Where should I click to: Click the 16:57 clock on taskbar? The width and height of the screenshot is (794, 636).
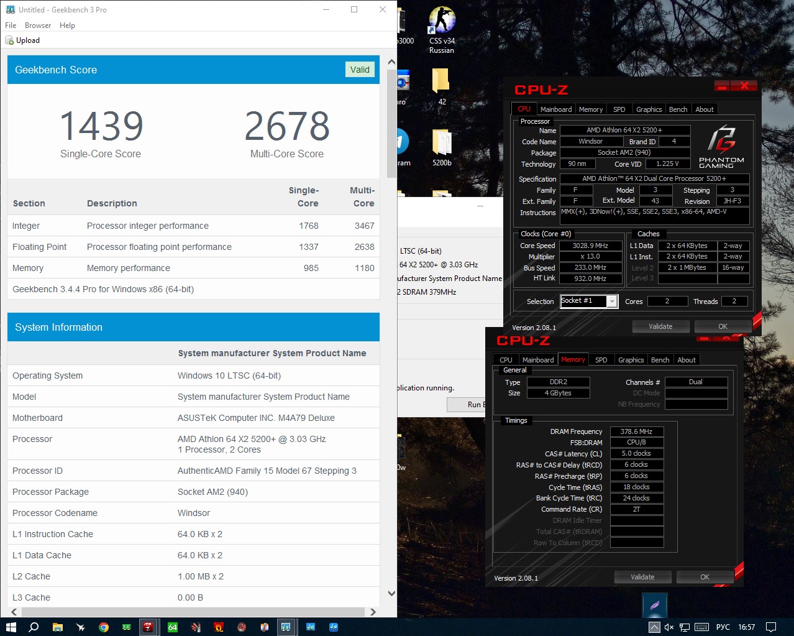click(x=746, y=627)
